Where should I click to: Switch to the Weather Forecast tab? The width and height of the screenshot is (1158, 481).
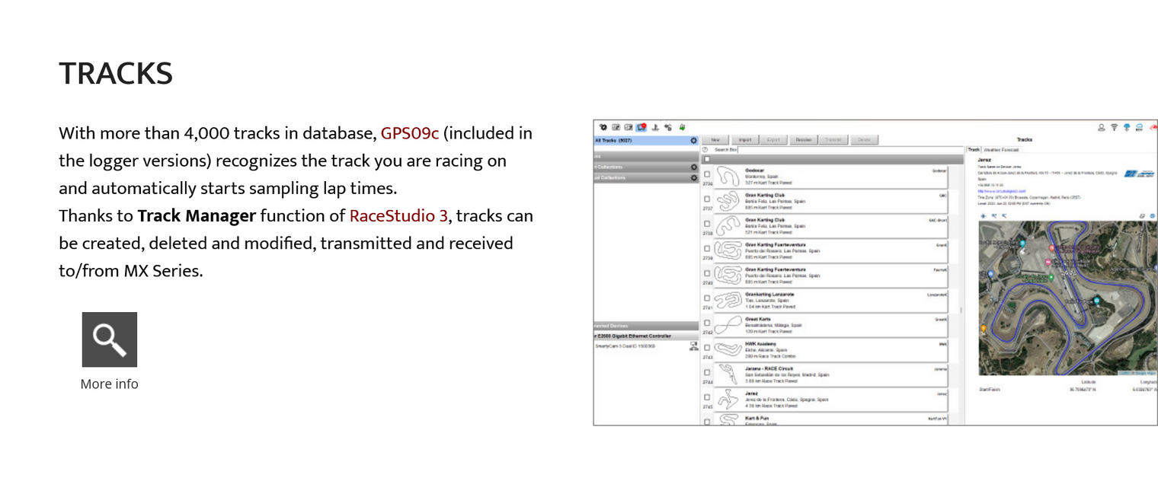[x=1000, y=150]
